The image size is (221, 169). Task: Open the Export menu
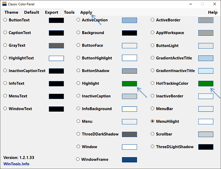(51, 12)
